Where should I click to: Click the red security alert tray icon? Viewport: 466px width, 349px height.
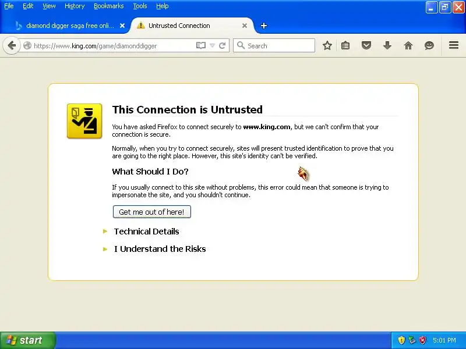(x=423, y=340)
